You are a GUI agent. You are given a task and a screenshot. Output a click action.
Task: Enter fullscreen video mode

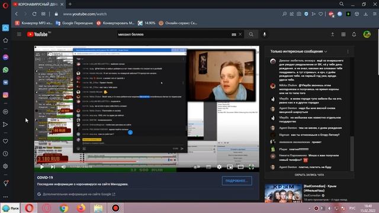click(x=251, y=167)
